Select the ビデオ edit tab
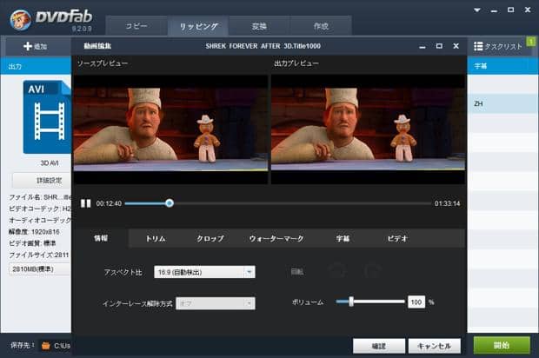The image size is (539, 358). [x=397, y=238]
